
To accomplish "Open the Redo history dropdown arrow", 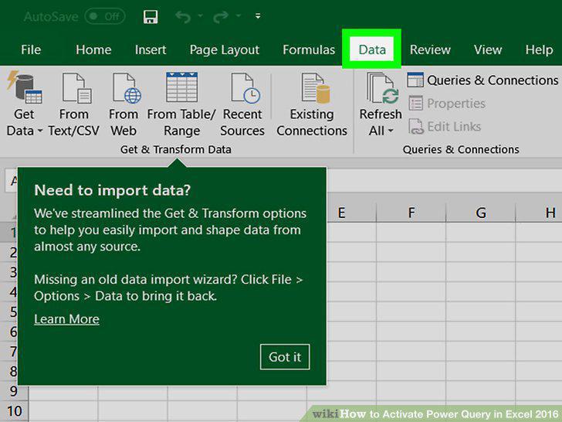I will tap(239, 15).
